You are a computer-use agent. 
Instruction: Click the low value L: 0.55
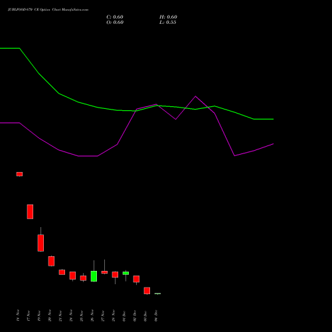click(x=168, y=23)
